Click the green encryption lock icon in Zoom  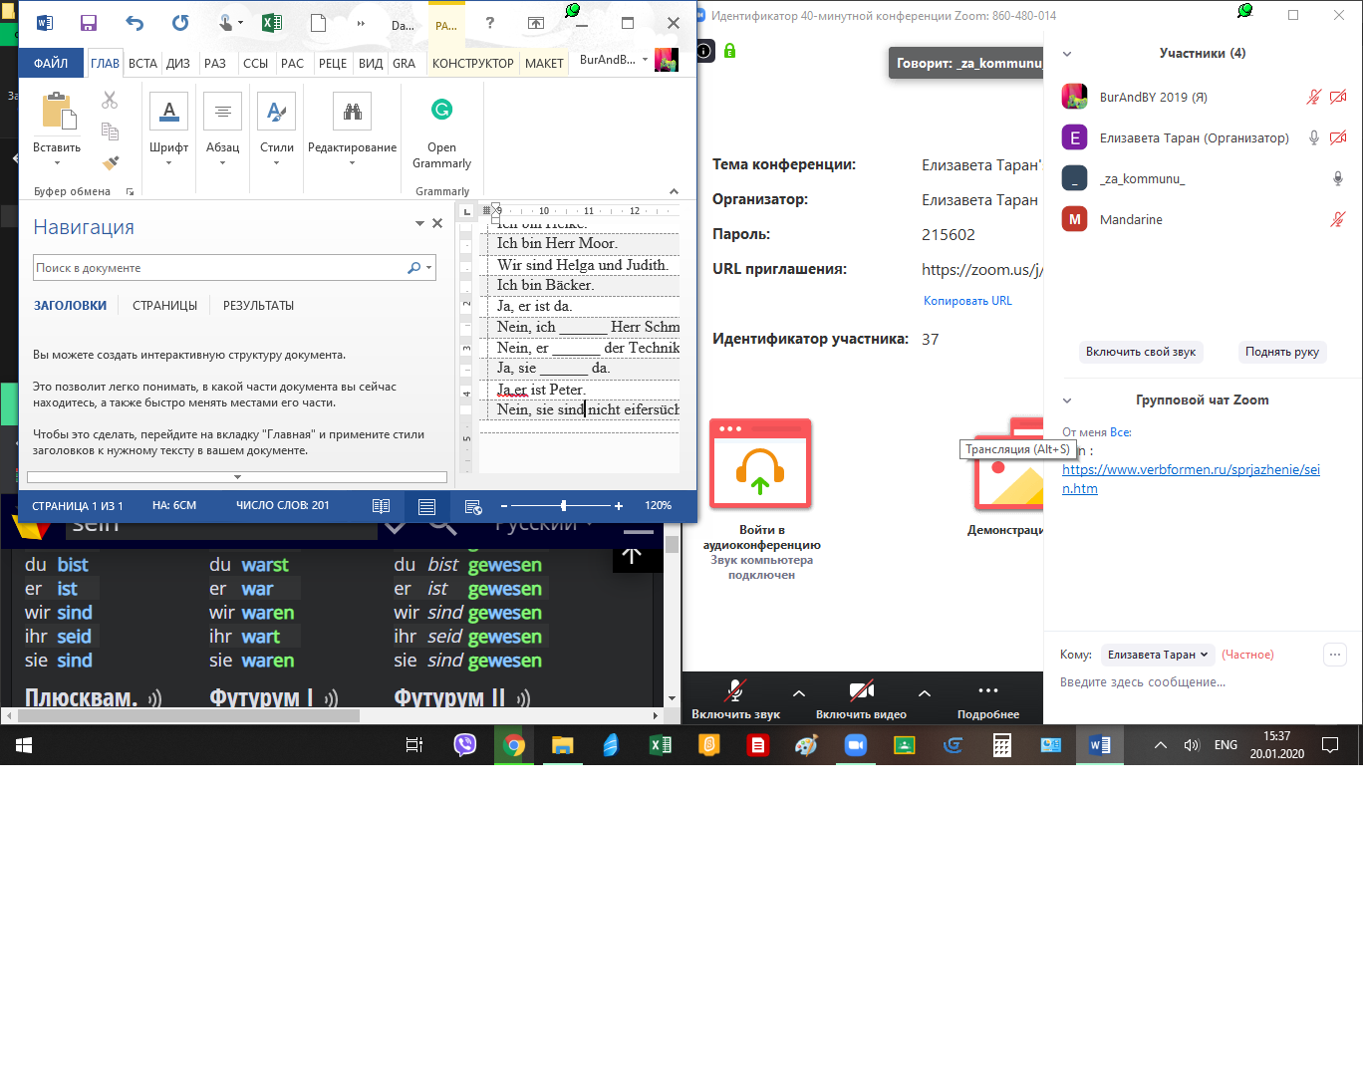pos(729,50)
